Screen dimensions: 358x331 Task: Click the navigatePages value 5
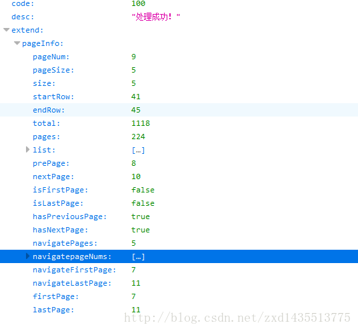pos(133,243)
